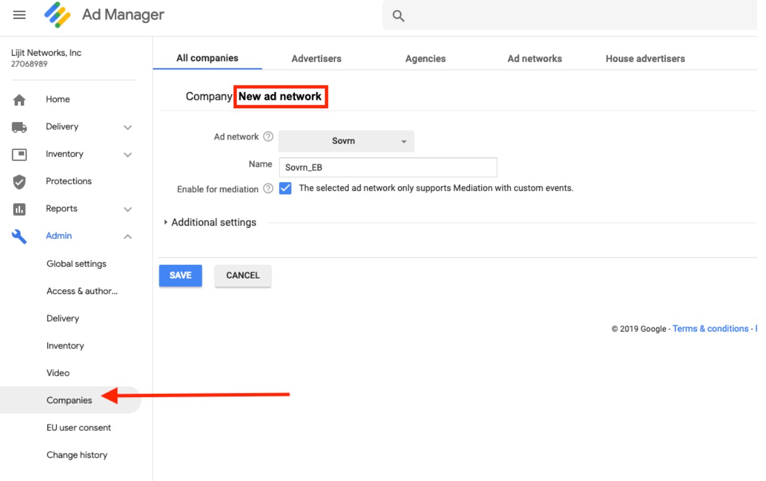Screen dimensions: 766x481
Task: Click the Reports chart icon
Action: pos(19,209)
